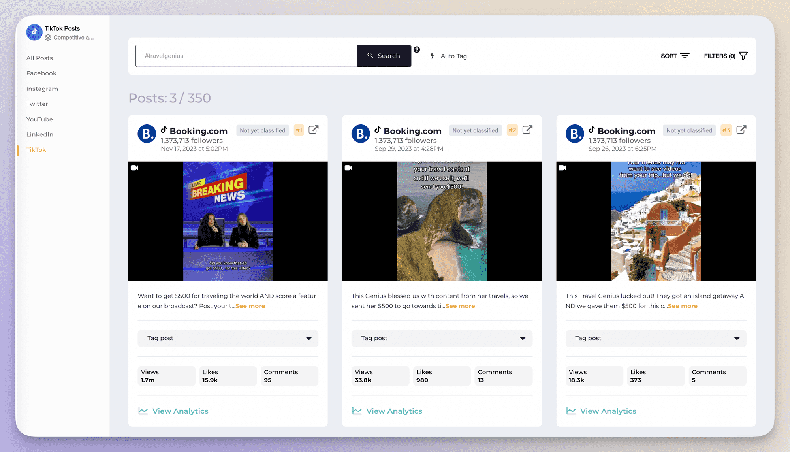This screenshot has width=790, height=452.
Task: Click the layers icon beside Competitive a...
Action: pos(48,38)
